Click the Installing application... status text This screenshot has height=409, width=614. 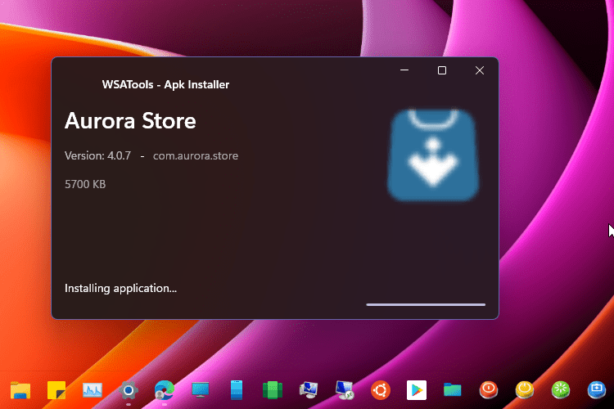120,289
